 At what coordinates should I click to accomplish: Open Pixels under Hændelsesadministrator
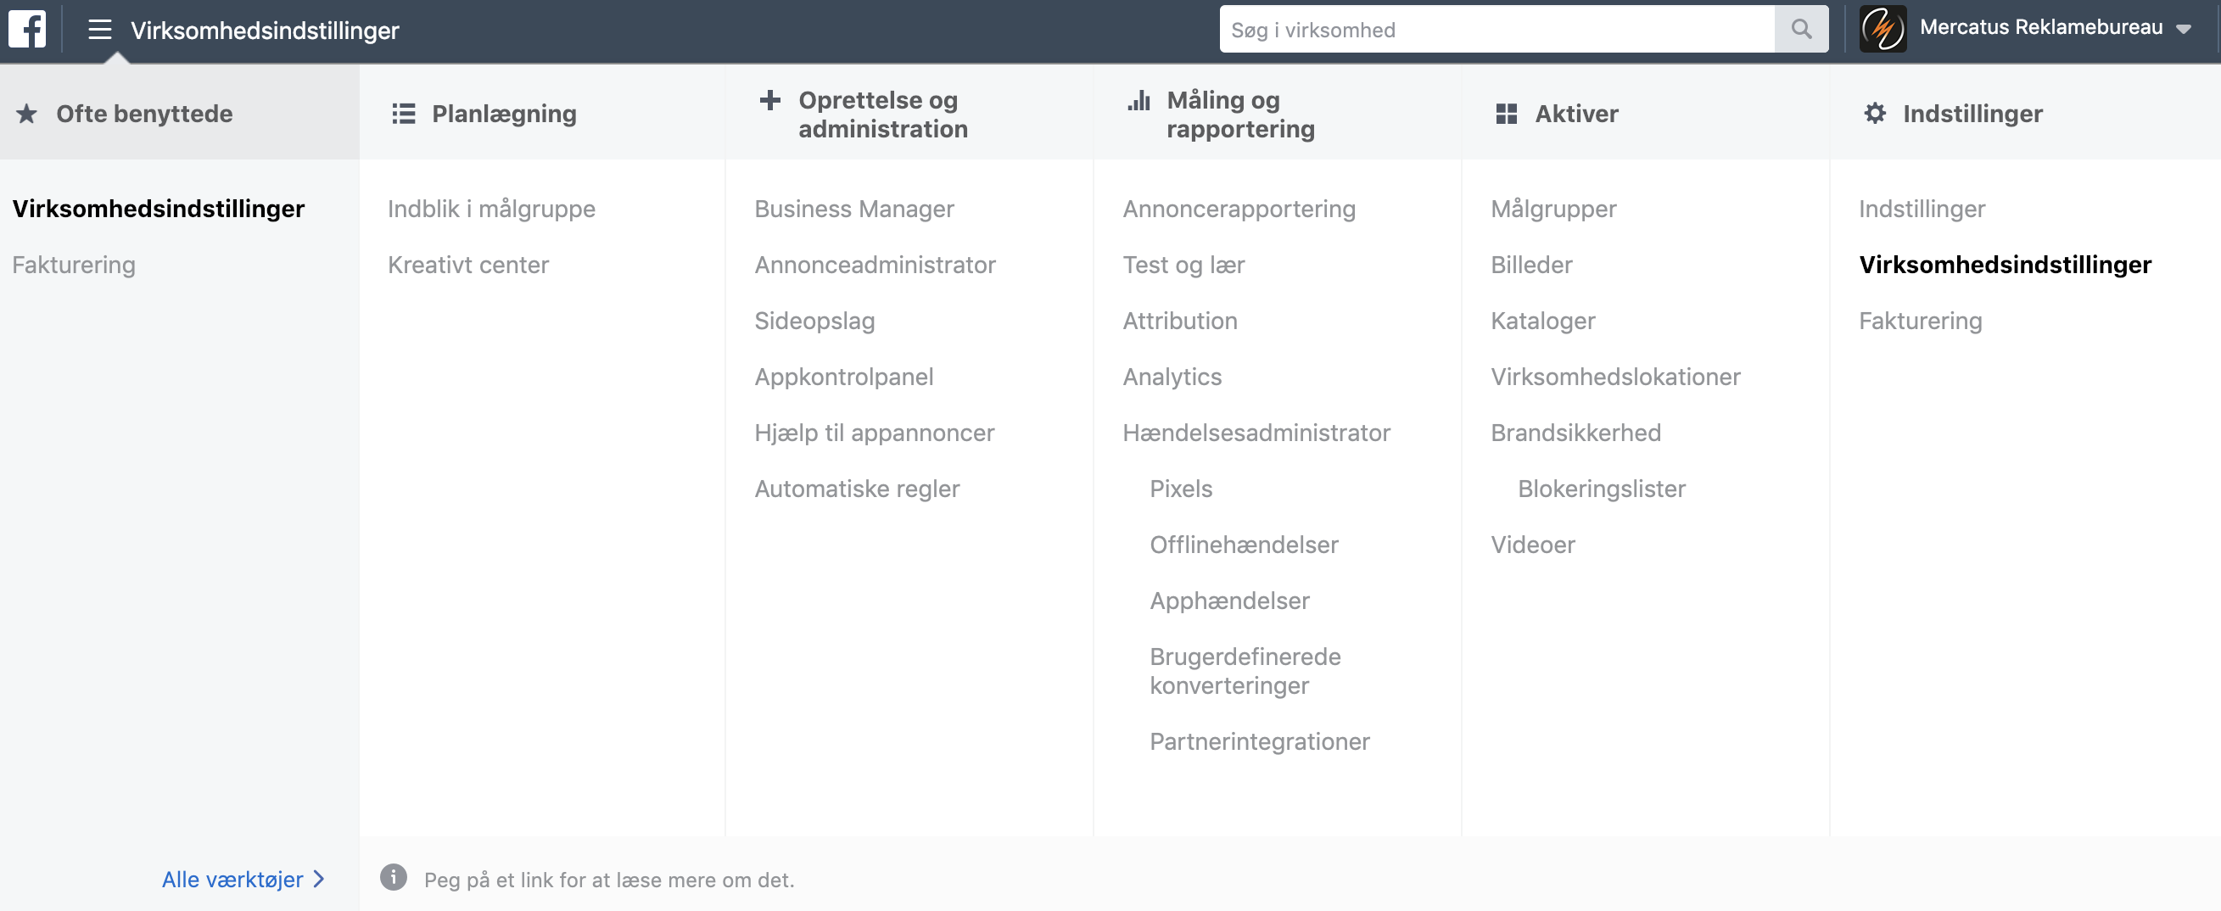click(x=1181, y=488)
